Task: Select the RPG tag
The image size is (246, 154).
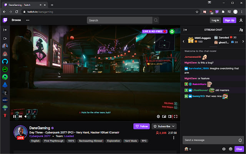Action: (x=144, y=141)
